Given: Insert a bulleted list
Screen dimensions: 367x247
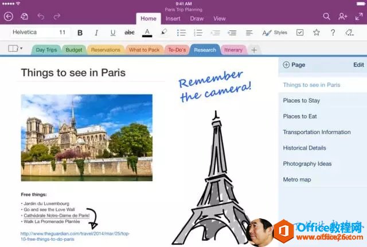Looking at the screenshot, I should click(x=181, y=33).
